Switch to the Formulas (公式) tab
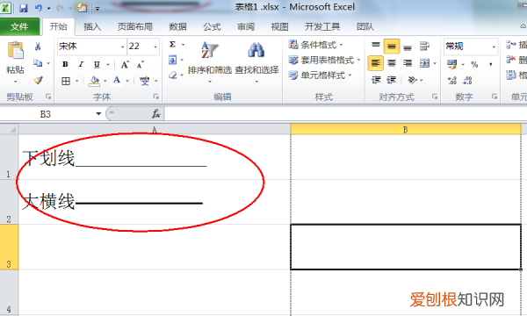The image size is (527, 316). [212, 26]
